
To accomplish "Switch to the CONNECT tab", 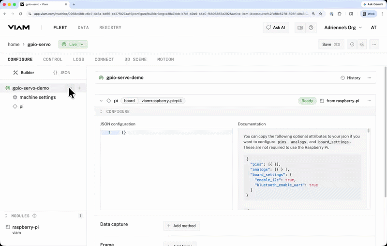I will 104,60.
